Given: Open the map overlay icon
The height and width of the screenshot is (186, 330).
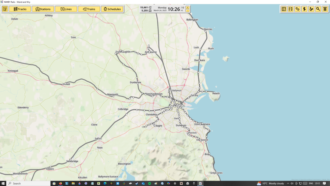Looking at the screenshot, I should coord(283,9).
